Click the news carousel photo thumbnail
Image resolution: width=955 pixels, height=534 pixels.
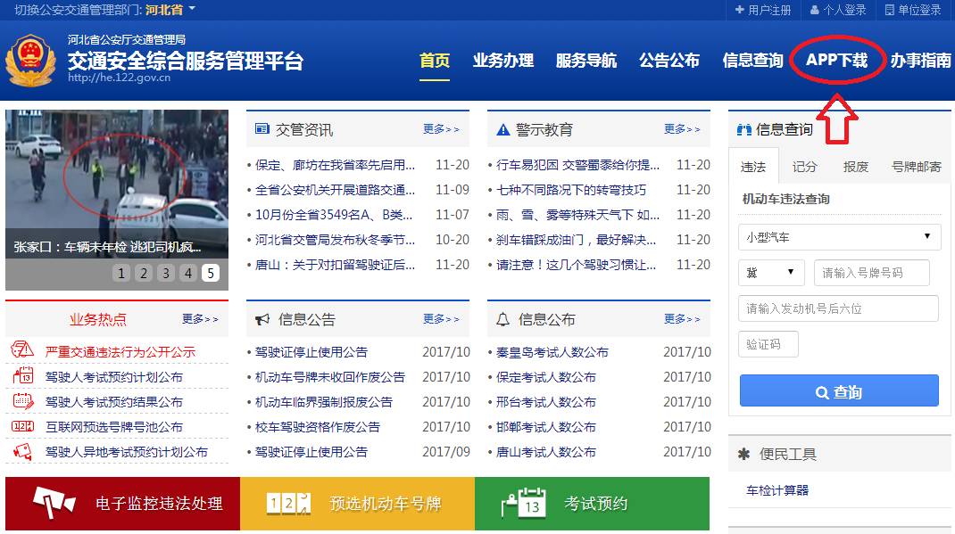coord(116,183)
